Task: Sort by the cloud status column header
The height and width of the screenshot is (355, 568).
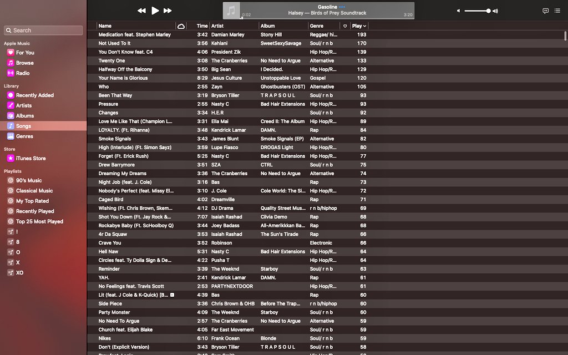Action: pos(181,26)
